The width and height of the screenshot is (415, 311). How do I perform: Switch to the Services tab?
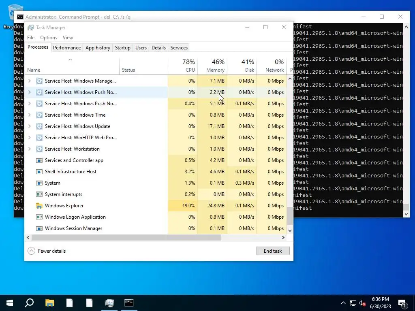(179, 48)
